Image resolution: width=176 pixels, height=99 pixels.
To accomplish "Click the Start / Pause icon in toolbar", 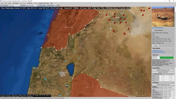I will (x=38, y=5).
